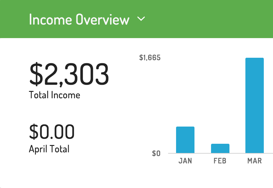The height and width of the screenshot is (188, 273).
Task: Click the $0.00 April amount
Action: [x=52, y=132]
